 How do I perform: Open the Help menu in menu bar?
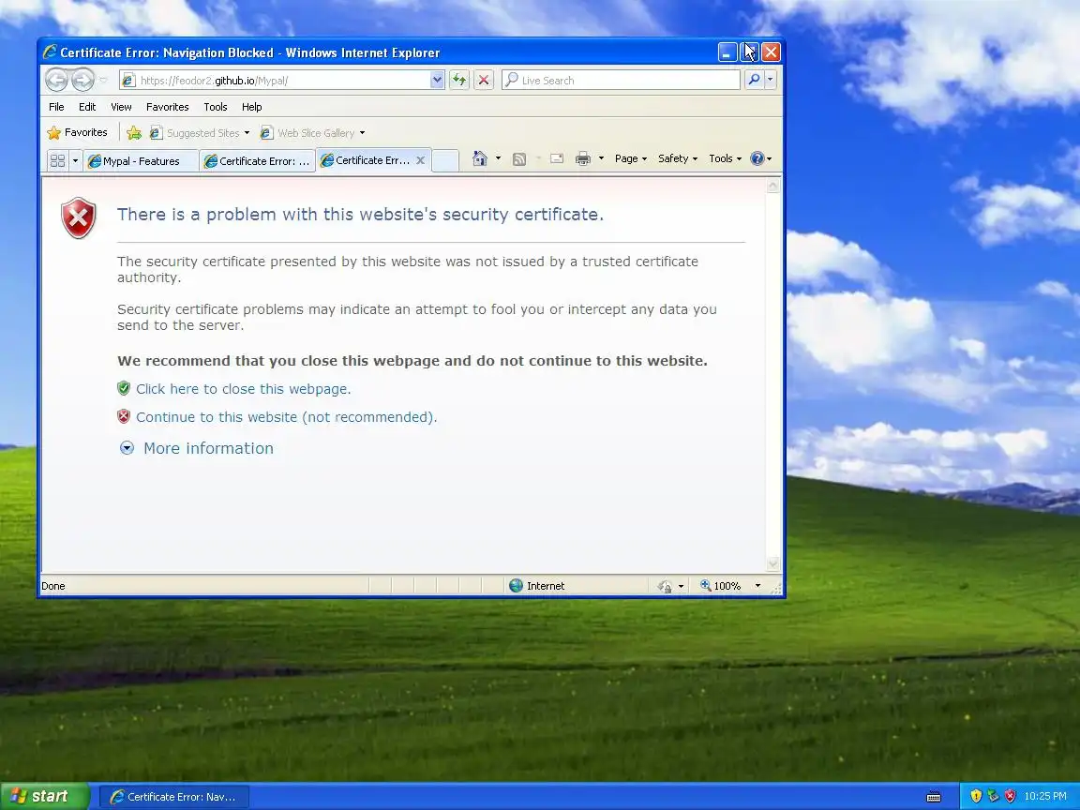(251, 107)
